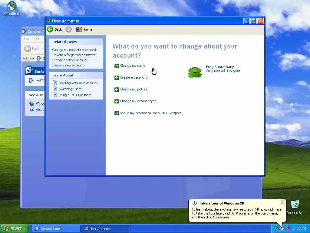This screenshot has height=233, width=310.
Task: Click green arrow next to Change my picture
Action: click(x=117, y=89)
